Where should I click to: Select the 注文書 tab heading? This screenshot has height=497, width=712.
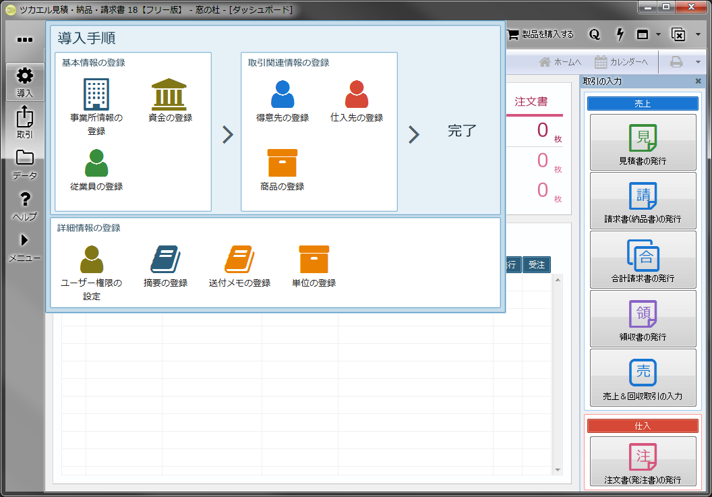(x=531, y=102)
